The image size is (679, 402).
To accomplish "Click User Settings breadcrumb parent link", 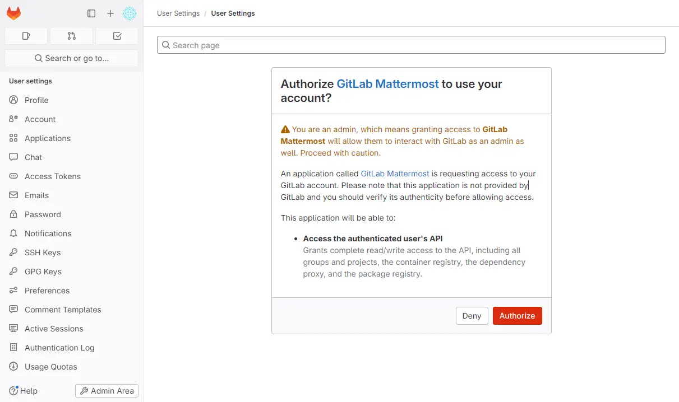I will [178, 13].
